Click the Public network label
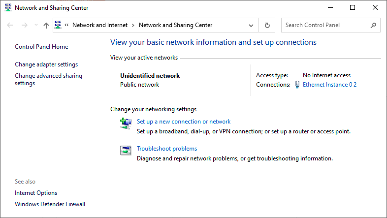 click(140, 85)
